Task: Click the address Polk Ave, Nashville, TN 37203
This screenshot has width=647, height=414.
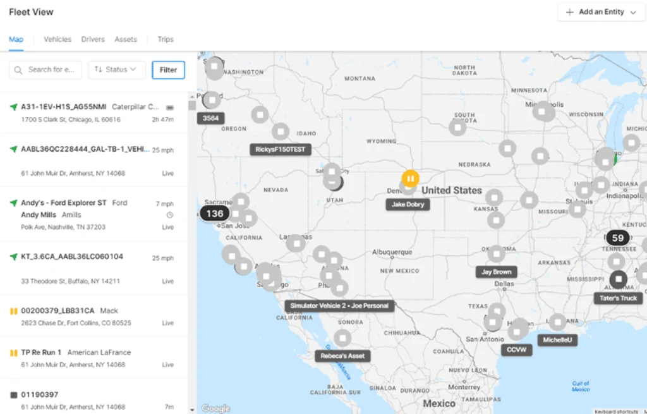Action: pyautogui.click(x=63, y=228)
